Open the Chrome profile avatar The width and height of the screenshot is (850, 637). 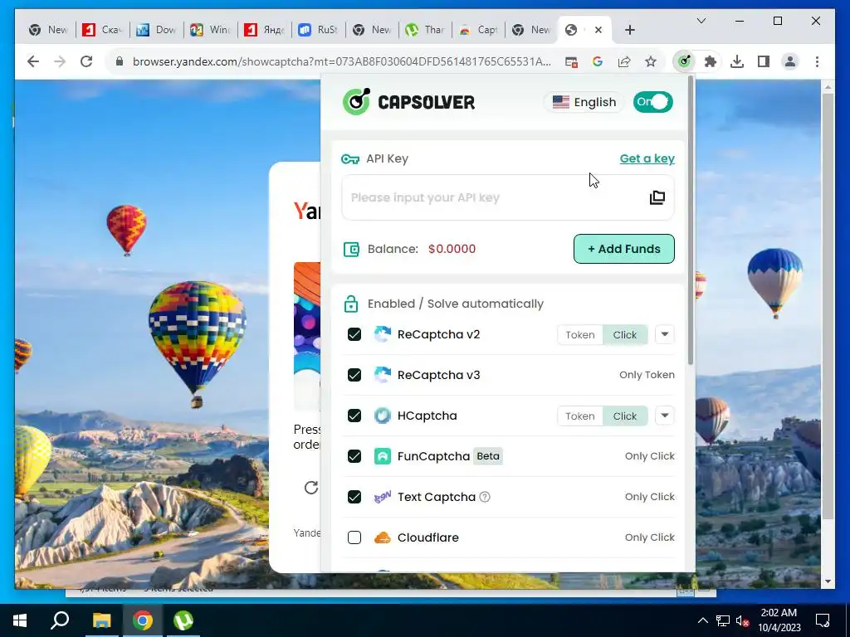click(x=790, y=61)
